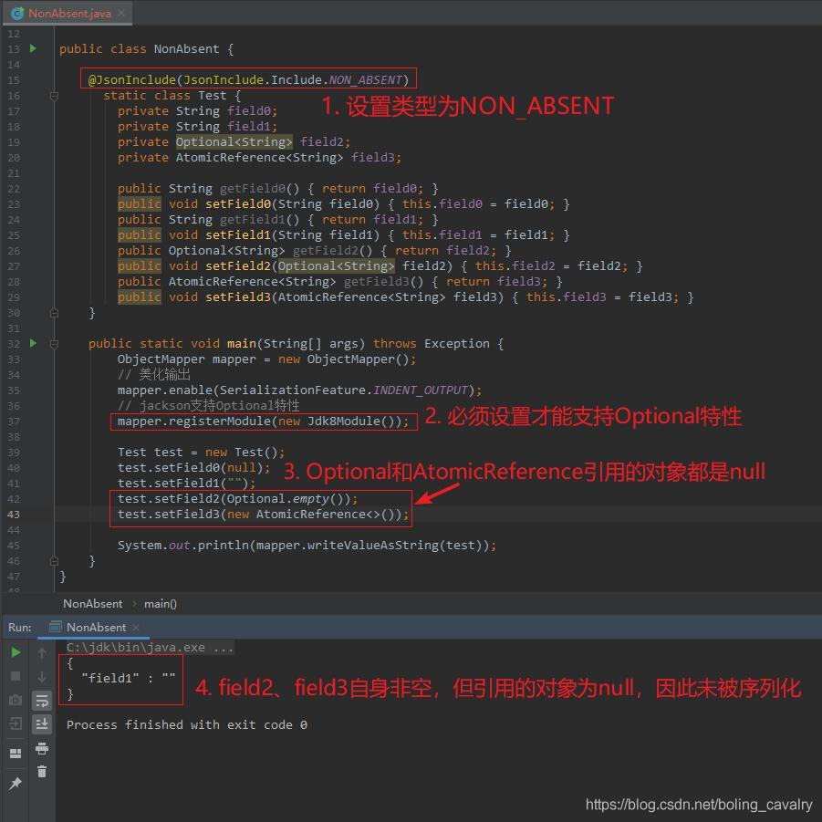The height and width of the screenshot is (822, 822).
Task: Collapse the main method fold marker
Action: (54, 342)
